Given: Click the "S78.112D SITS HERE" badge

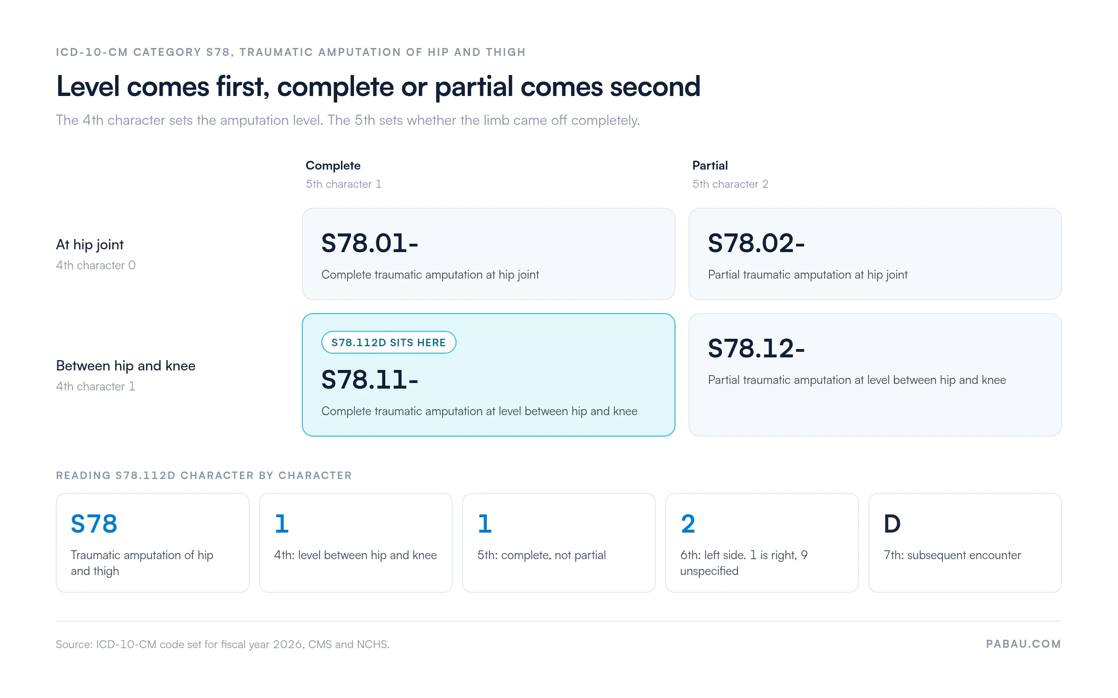Looking at the screenshot, I should coord(389,342).
